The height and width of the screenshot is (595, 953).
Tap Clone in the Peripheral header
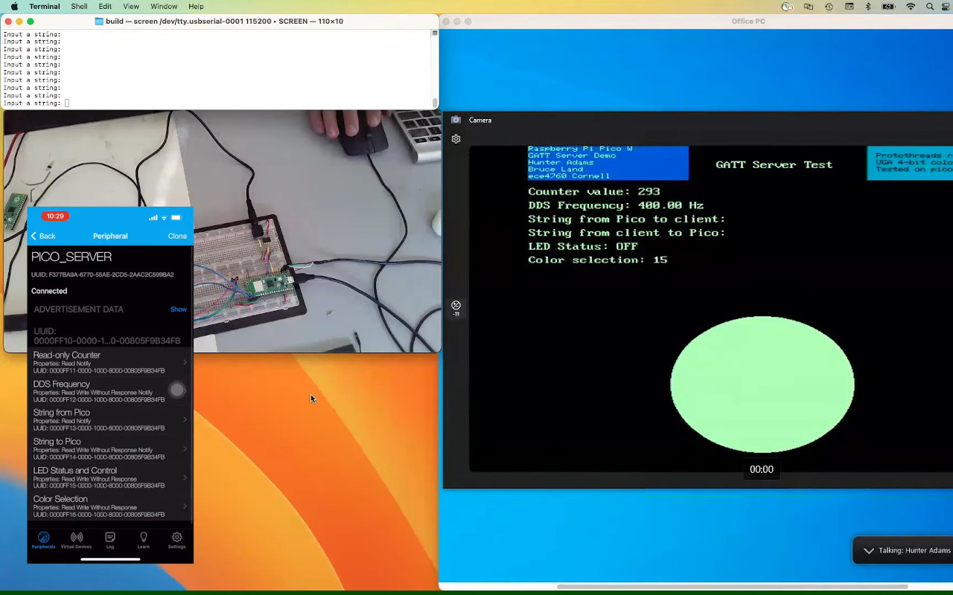point(177,236)
